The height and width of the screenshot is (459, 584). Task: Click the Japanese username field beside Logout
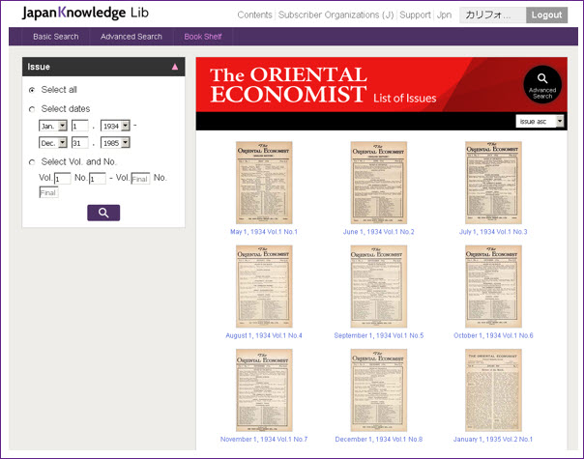492,14
